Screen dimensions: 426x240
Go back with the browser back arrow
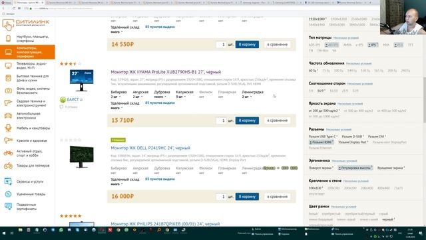tap(3, 9)
